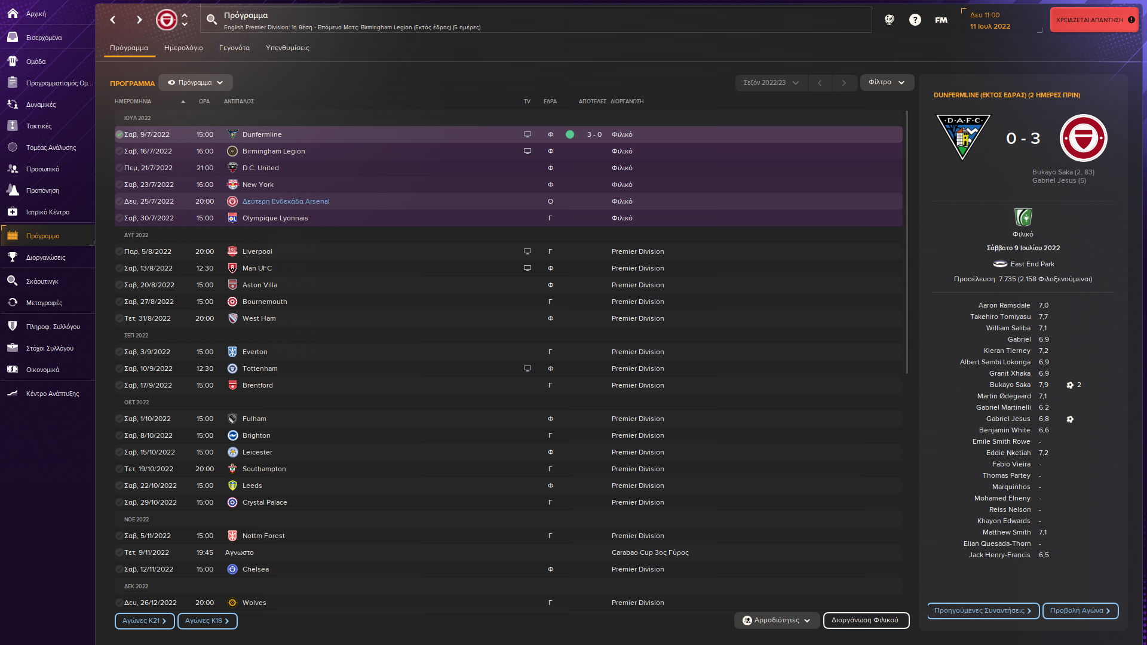Open Προσωπικό staff icon
1147x645 pixels.
tap(13, 168)
